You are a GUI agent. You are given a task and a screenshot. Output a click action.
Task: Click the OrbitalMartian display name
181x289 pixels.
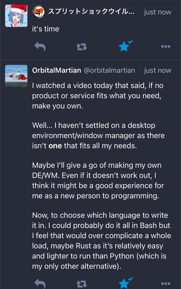pyautogui.click(x=56, y=70)
